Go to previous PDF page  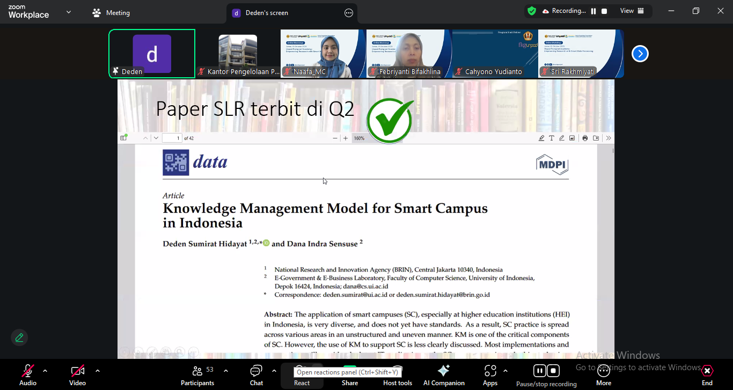(145, 138)
